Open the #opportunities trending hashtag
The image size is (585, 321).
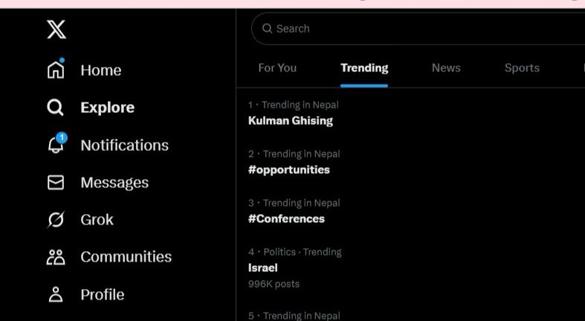[289, 170]
